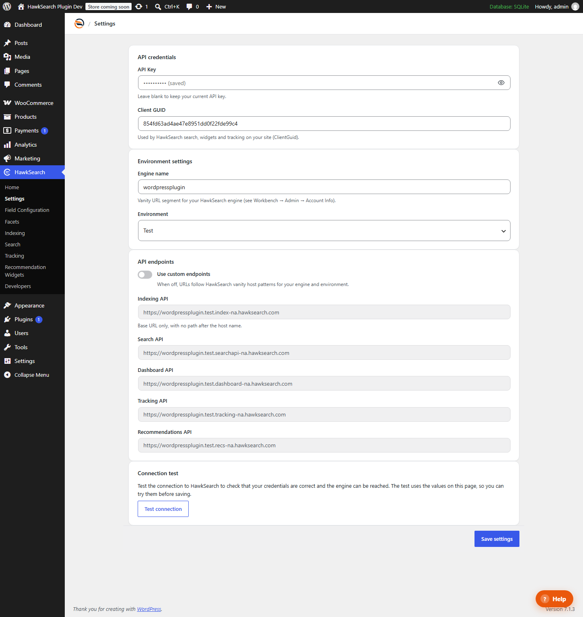This screenshot has height=617, width=583.
Task: Show the API Key with eye icon
Action: click(501, 83)
